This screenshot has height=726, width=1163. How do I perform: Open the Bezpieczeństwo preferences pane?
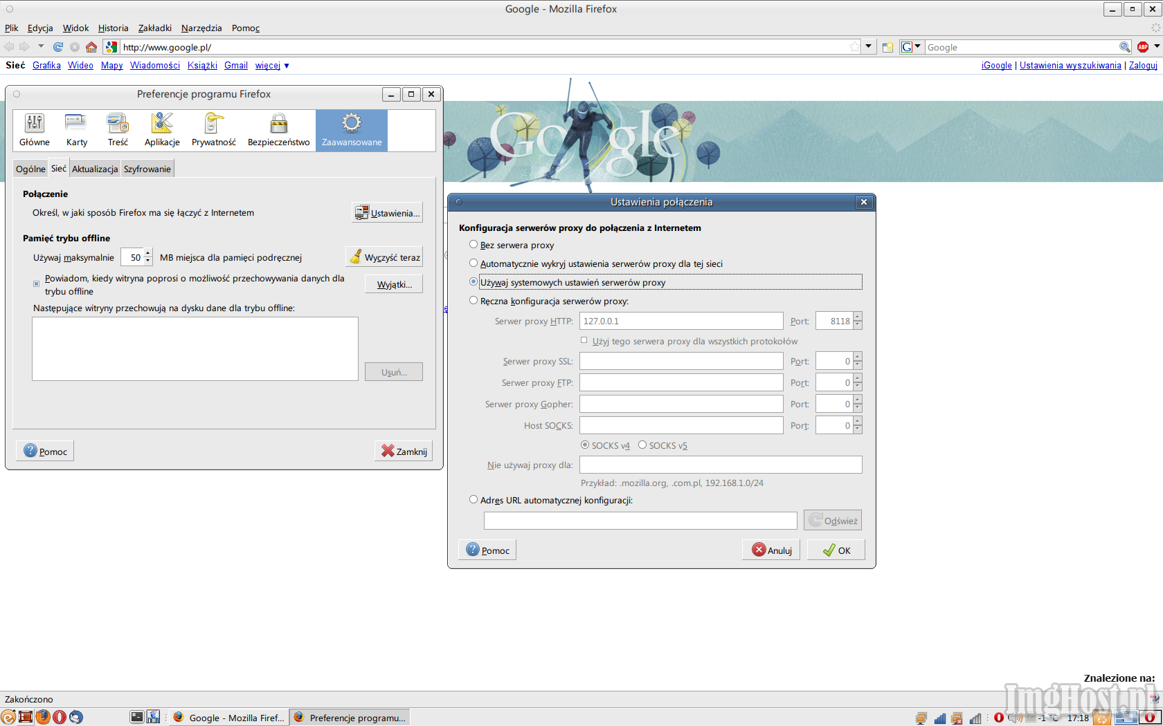279,130
